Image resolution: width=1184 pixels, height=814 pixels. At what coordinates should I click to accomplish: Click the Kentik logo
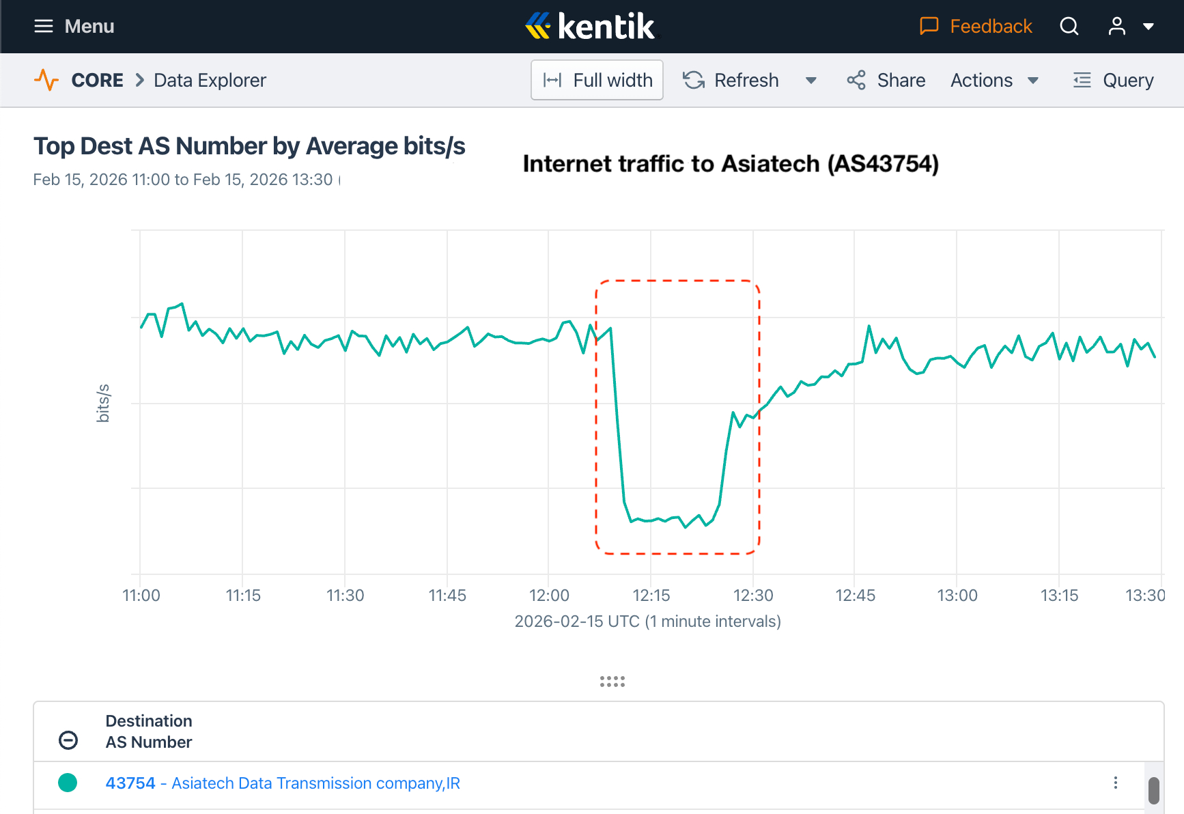[590, 27]
